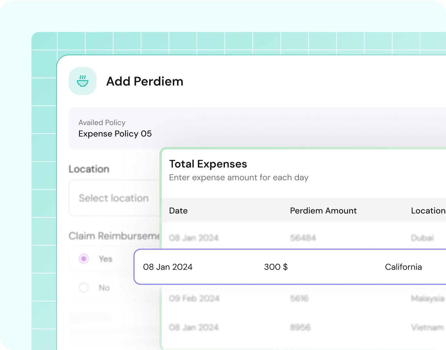Click the 5616 amount cell
This screenshot has height=350, width=446.
click(x=299, y=299)
